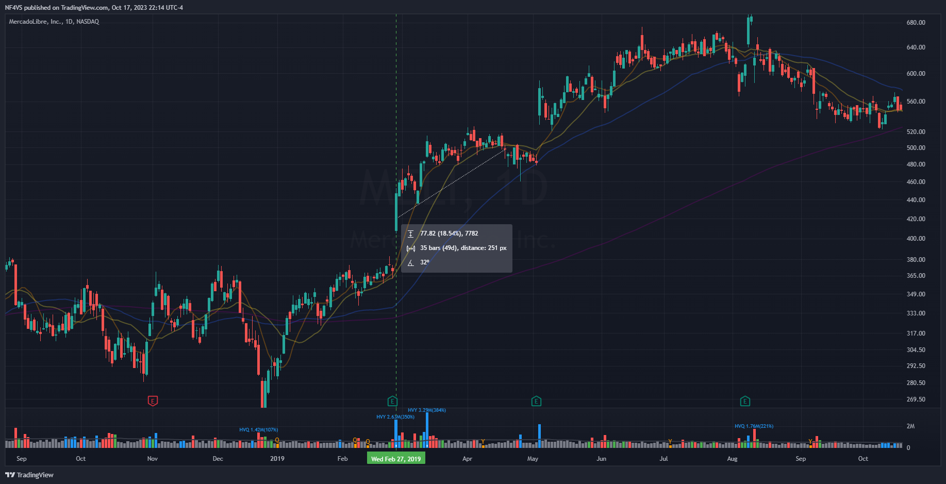The image size is (946, 484).
Task: Click the orange Q marker above 2019 label
Action: [x=277, y=441]
